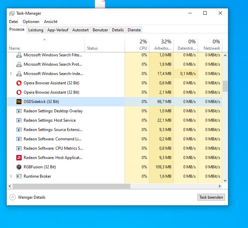
Task: Click the horizontal scrollbar left arrow
Action: pyautogui.click(x=10, y=186)
